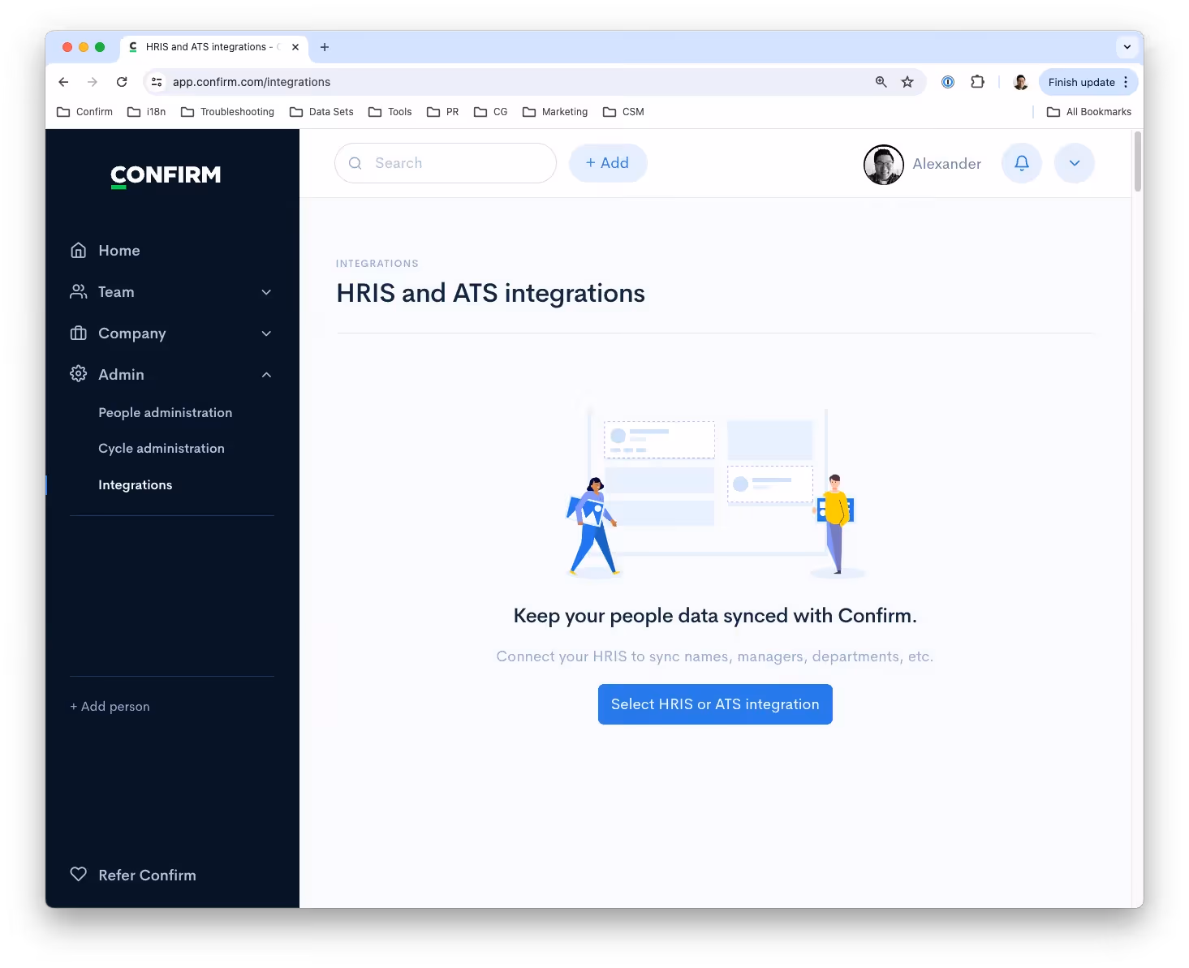
Task: Open People administration page
Action: click(166, 413)
